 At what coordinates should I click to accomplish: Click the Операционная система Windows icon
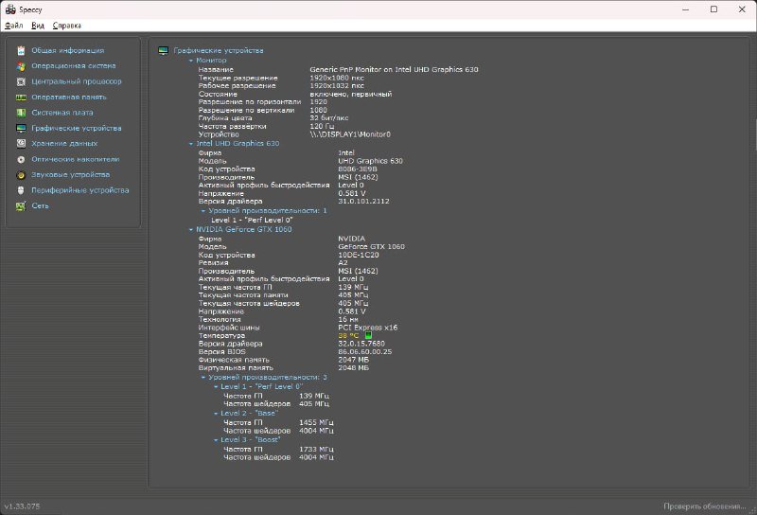point(21,66)
